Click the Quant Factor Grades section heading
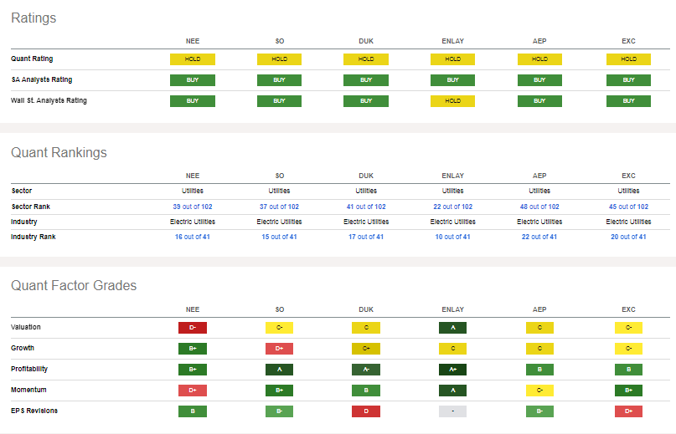 pos(74,286)
